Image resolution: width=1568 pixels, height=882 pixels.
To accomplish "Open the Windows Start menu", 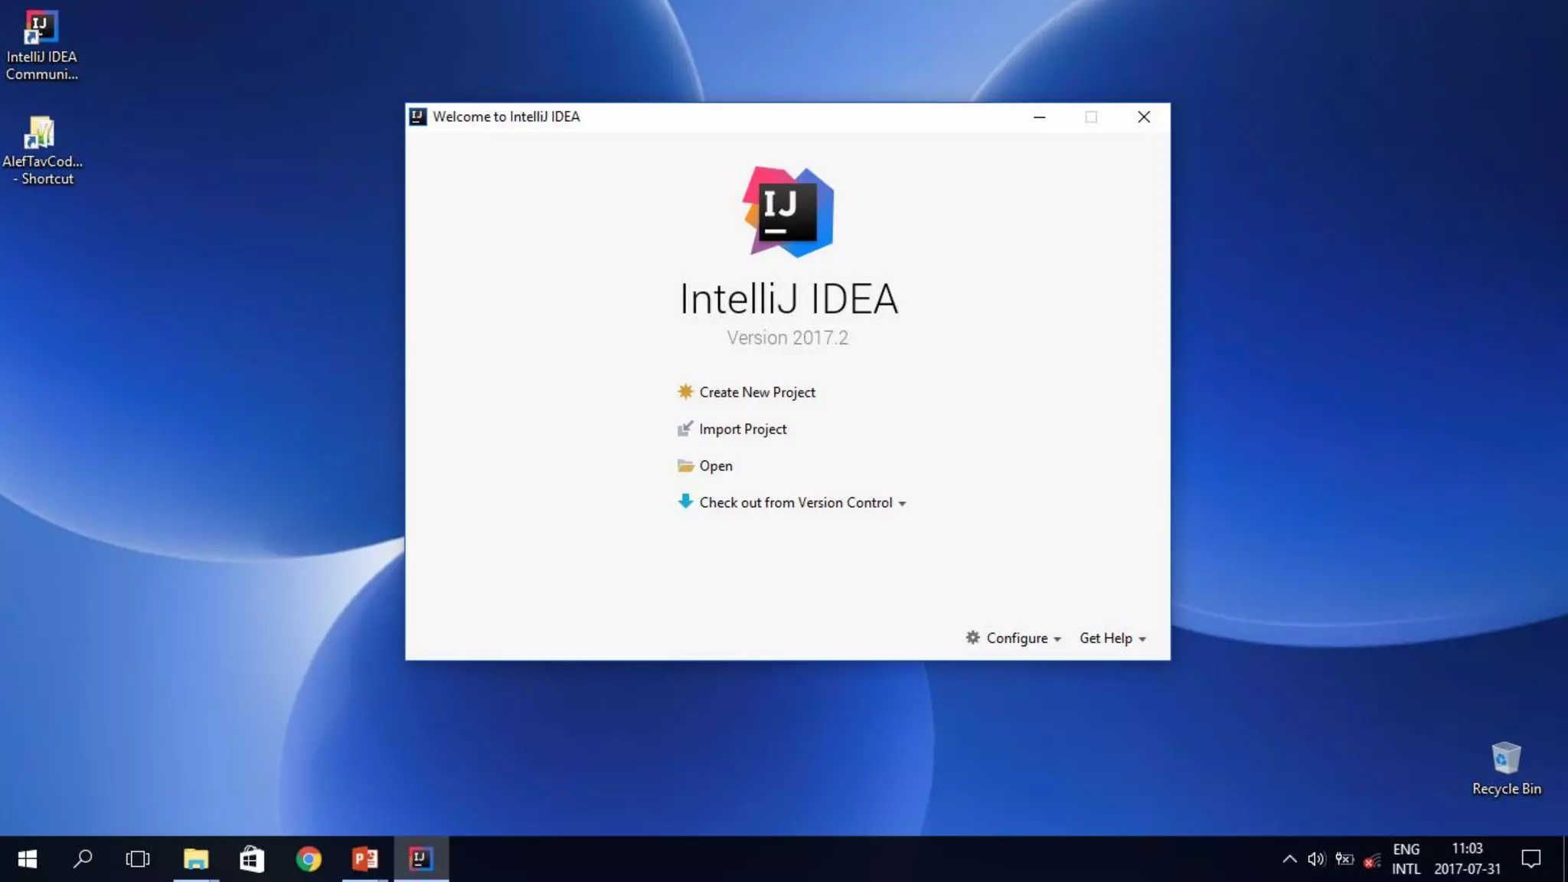I will pos(28,859).
